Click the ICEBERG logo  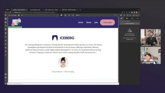click(63, 38)
